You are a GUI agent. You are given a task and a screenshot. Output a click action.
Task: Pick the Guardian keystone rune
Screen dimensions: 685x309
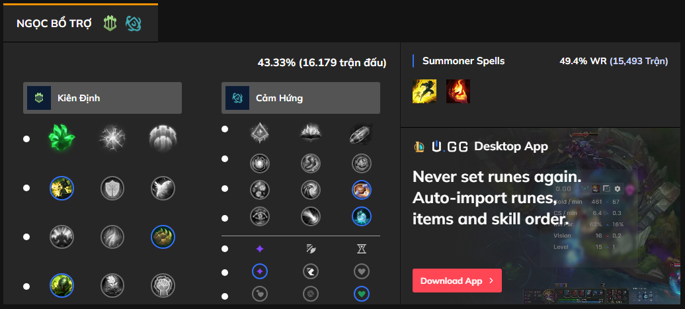point(162,138)
